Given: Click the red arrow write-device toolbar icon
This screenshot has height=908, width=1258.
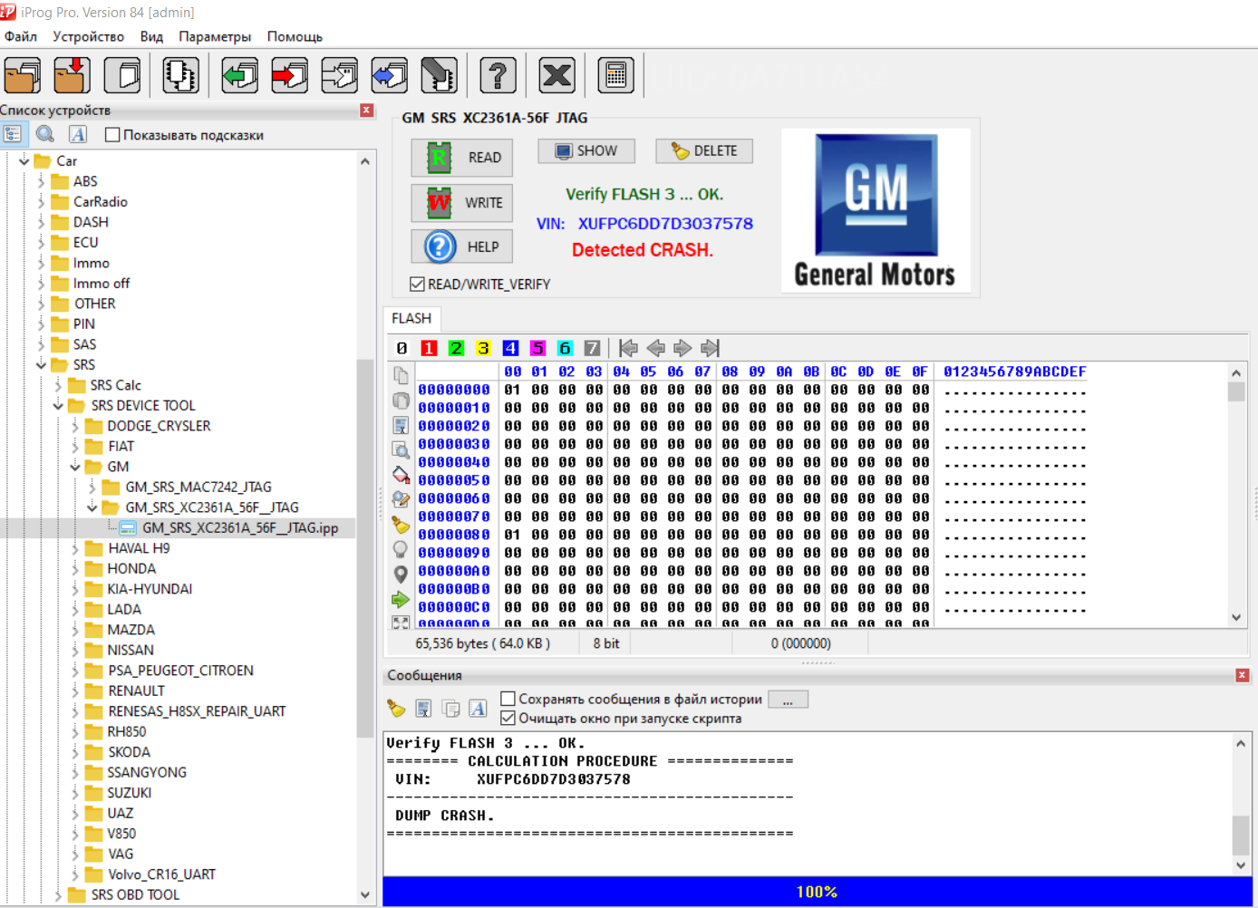Looking at the screenshot, I should coord(289,75).
